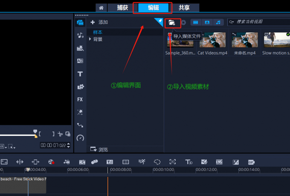Open the FX filter library
The image size is (290, 196).
pyautogui.click(x=80, y=99)
